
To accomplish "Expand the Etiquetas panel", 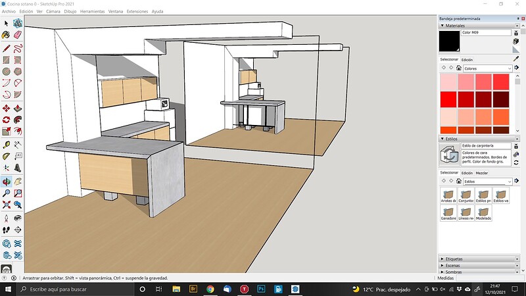I will click(454, 259).
